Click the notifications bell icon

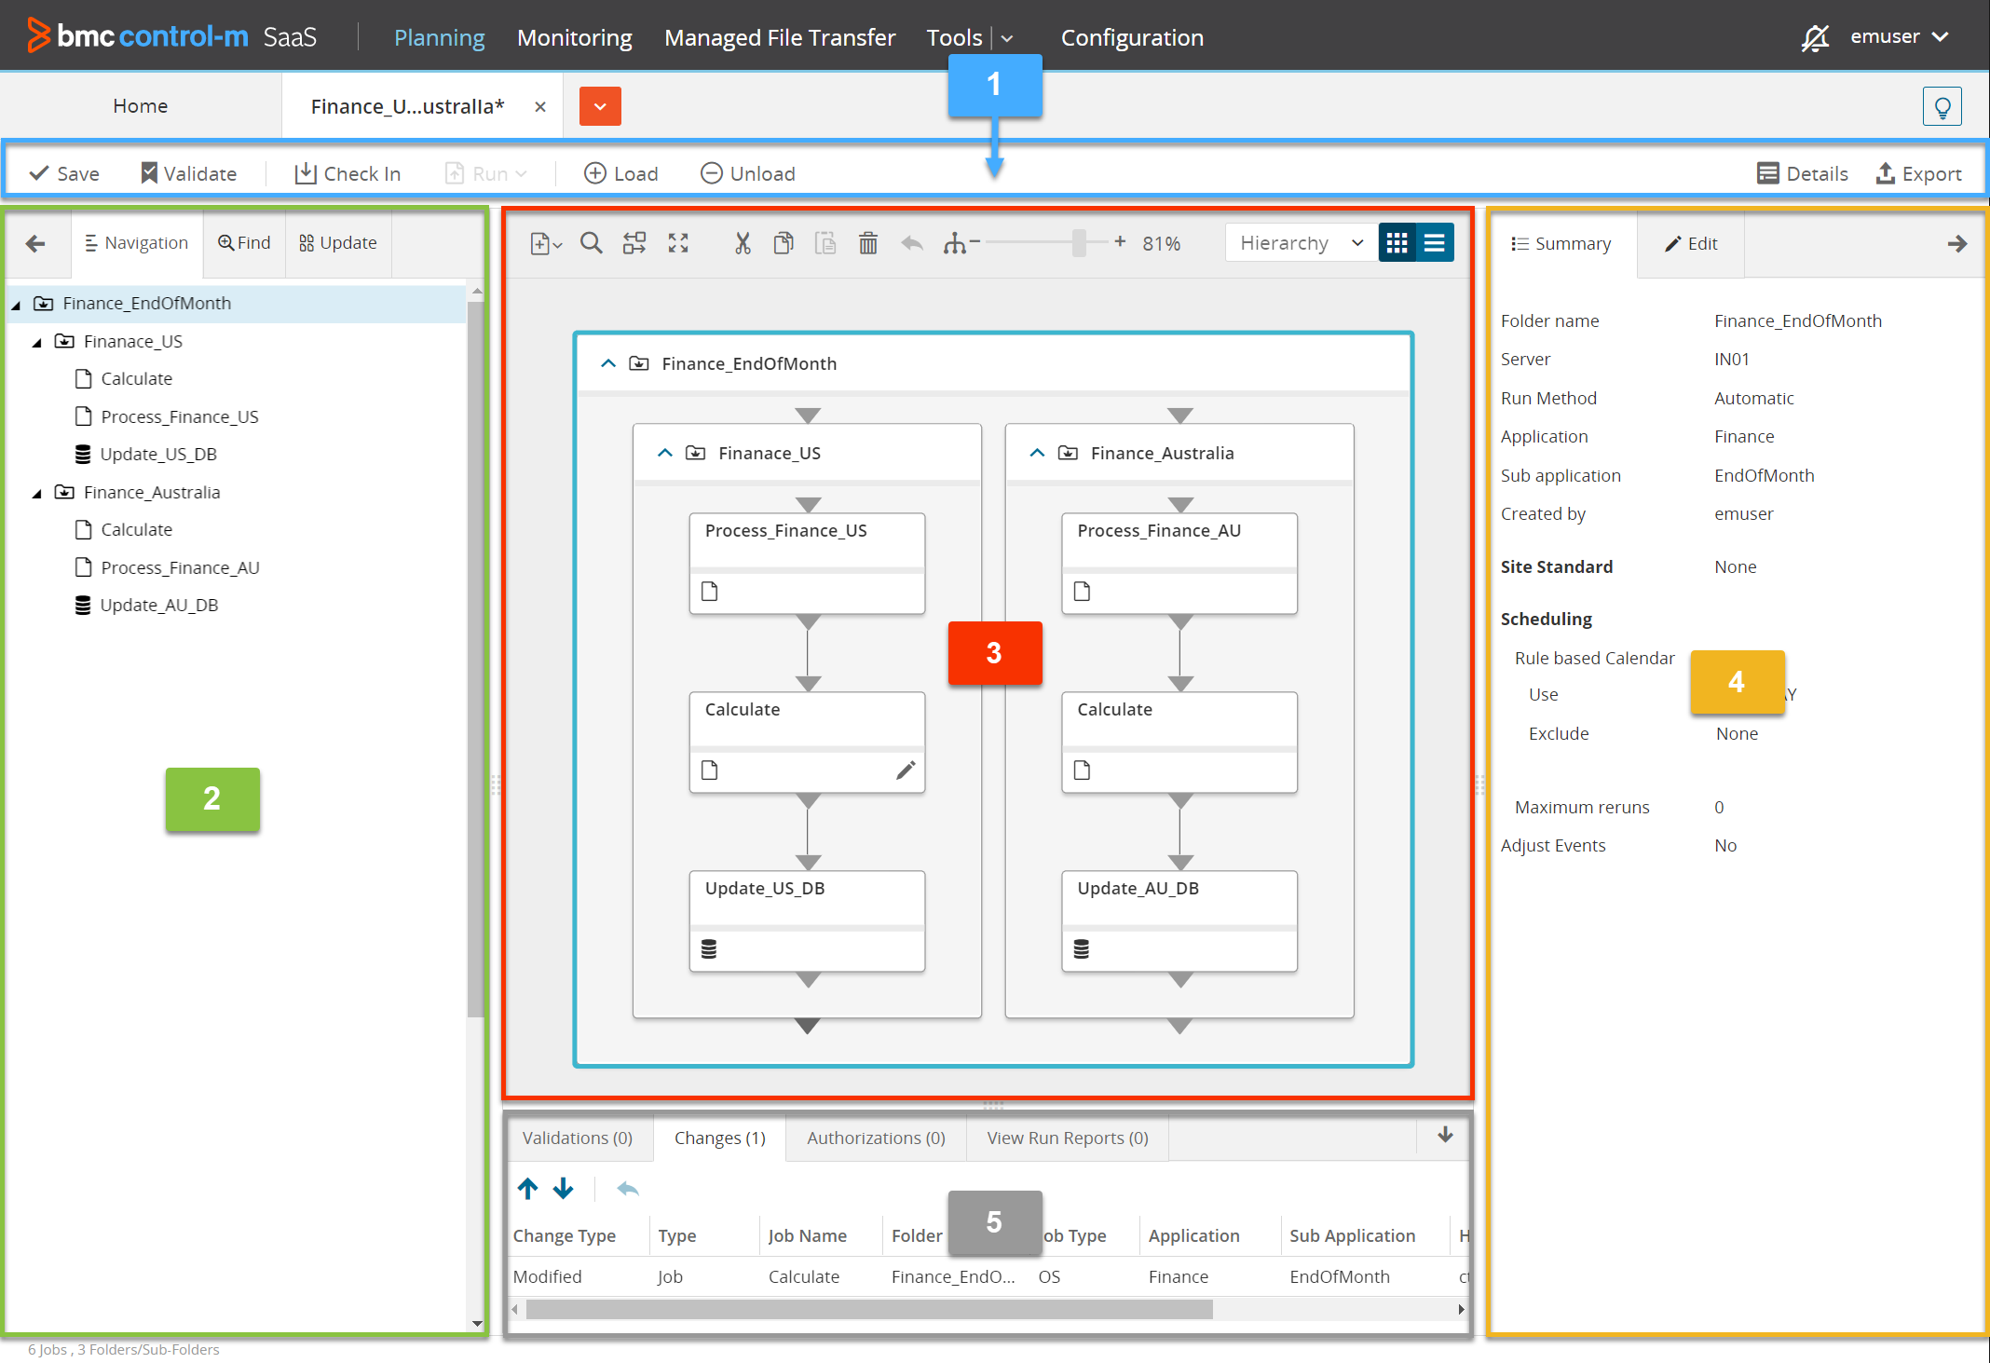(x=1815, y=37)
